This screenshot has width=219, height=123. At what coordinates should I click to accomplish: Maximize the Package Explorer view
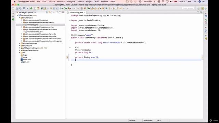pos(63,12)
